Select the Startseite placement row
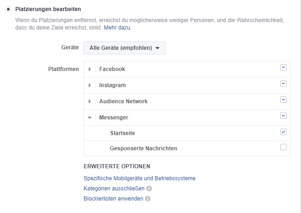 pyautogui.click(x=122, y=133)
